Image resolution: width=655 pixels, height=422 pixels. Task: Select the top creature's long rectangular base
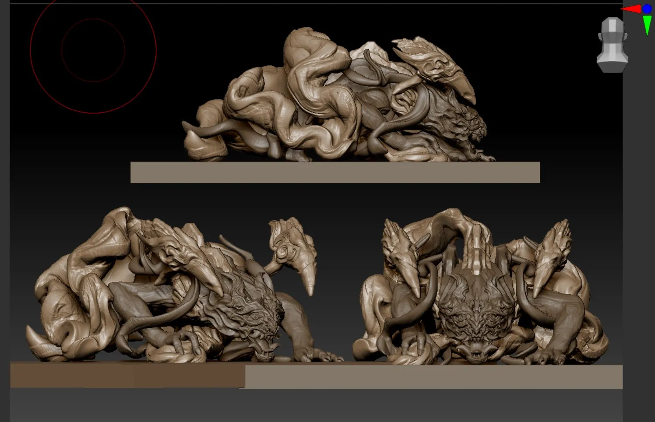335,172
